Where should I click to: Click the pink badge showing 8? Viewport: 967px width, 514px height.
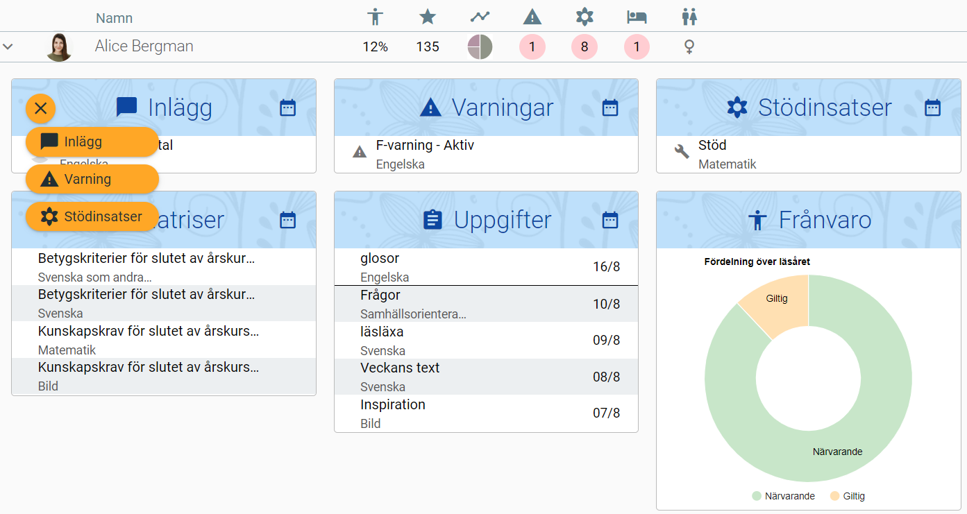(585, 47)
